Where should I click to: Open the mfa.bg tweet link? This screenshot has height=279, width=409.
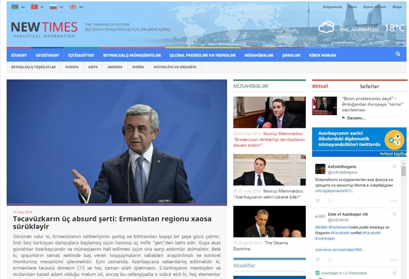pos(335,191)
